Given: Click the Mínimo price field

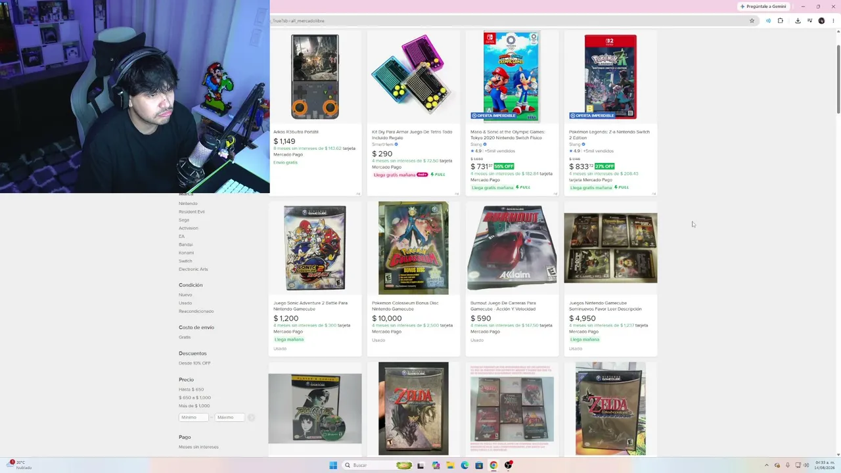Looking at the screenshot, I should click(194, 417).
